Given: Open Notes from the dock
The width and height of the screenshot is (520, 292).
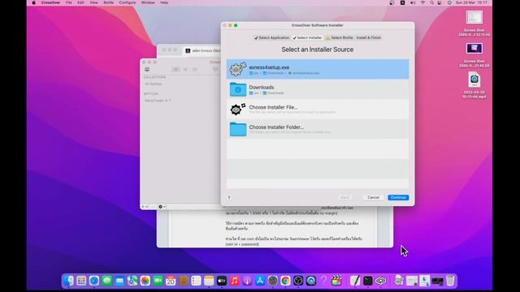Looking at the screenshot, I should click(209, 281).
